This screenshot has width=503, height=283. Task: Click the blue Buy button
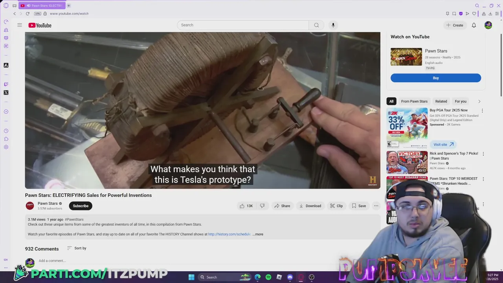tap(436, 78)
